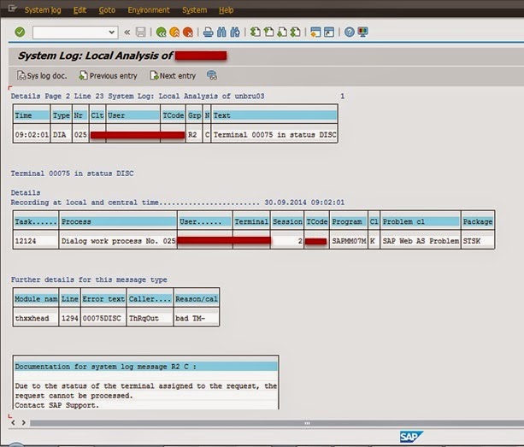524x447 pixels.
Task: Click the Customize local layout icon
Action: tap(363, 32)
